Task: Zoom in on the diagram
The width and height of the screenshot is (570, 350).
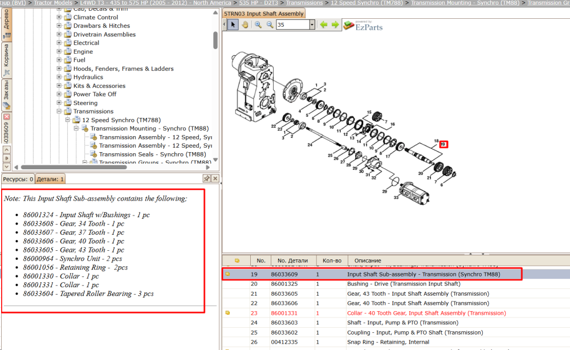Action: (258, 25)
